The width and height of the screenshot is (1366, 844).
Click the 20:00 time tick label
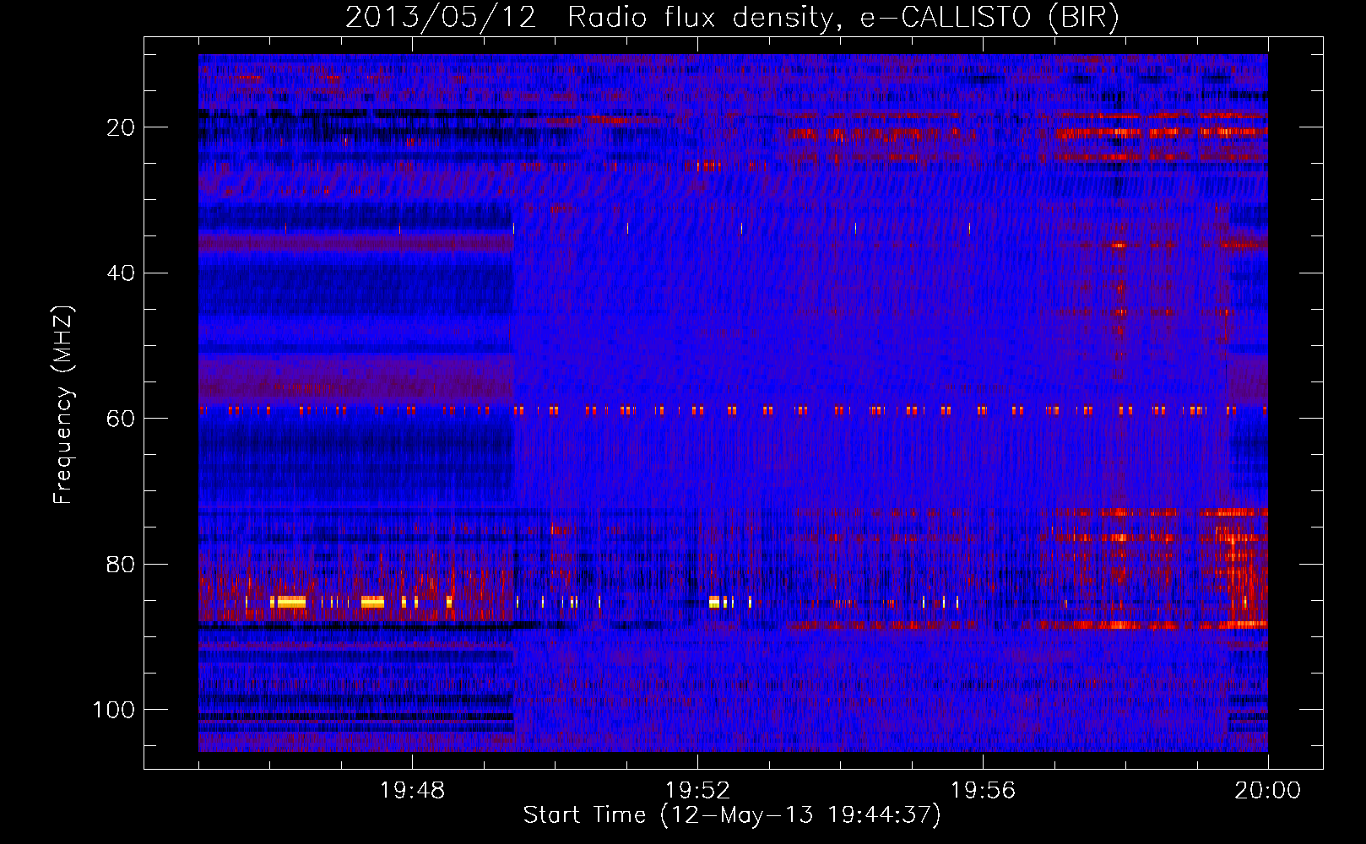(1268, 791)
